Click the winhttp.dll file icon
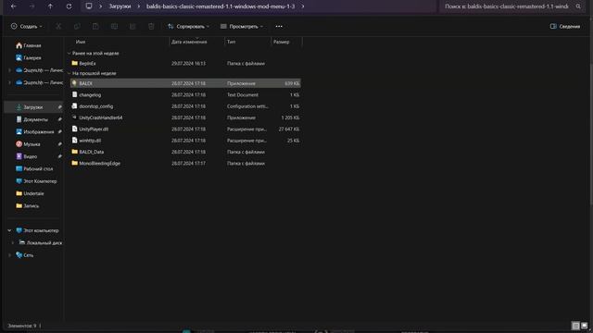This screenshot has width=593, height=333. [x=74, y=140]
